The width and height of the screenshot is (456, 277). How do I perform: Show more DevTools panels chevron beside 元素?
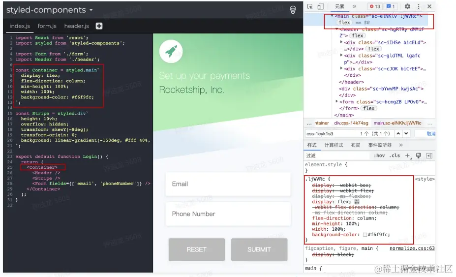tap(354, 6)
